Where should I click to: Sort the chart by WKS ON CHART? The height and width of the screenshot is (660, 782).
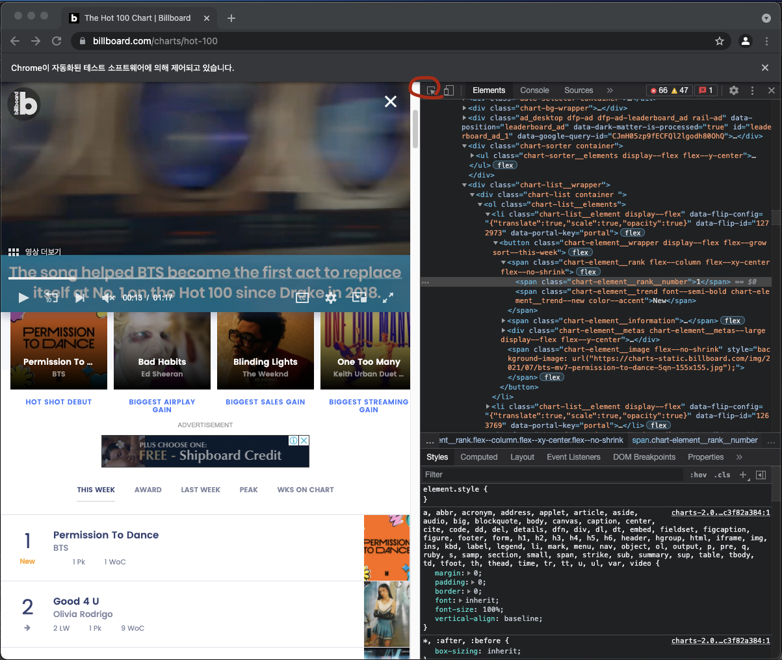pyautogui.click(x=306, y=490)
